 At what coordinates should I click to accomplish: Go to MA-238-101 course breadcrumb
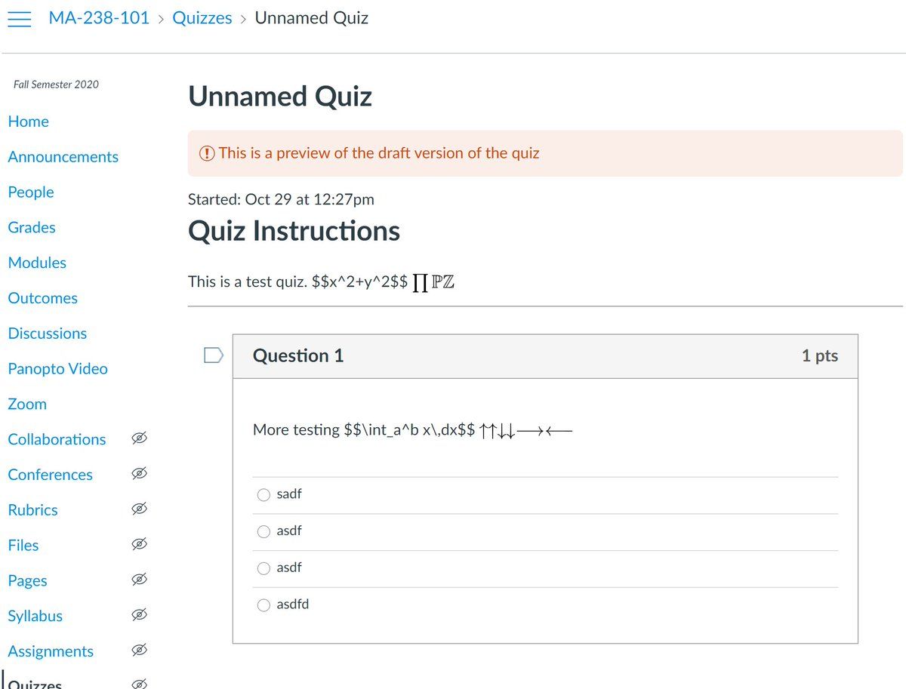click(99, 18)
